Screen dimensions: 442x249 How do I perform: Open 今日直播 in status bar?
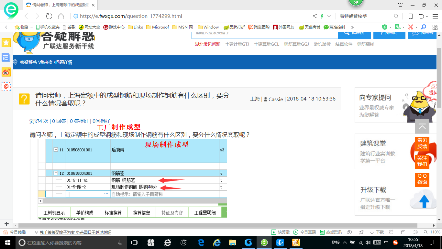point(304,232)
